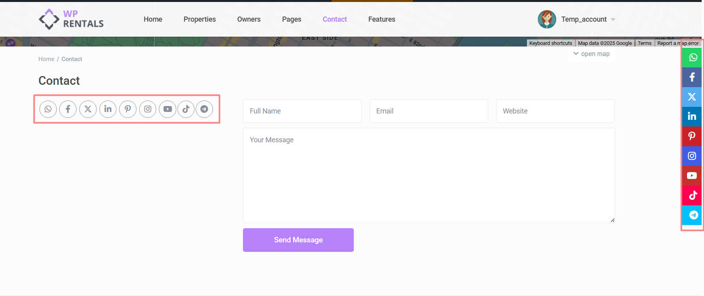Follow the Home breadcrumb link
Image resolution: width=704 pixels, height=296 pixels.
click(46, 59)
